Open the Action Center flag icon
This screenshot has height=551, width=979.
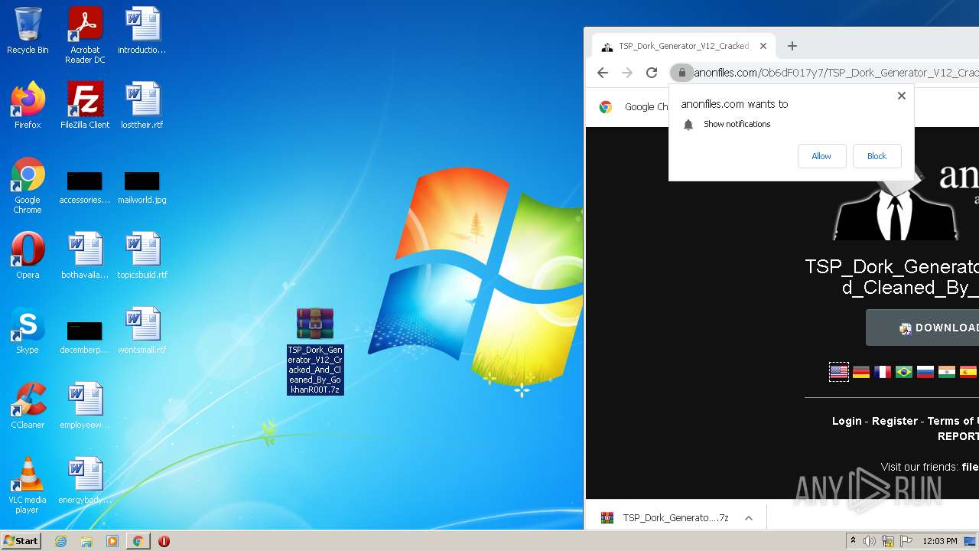[x=906, y=541]
